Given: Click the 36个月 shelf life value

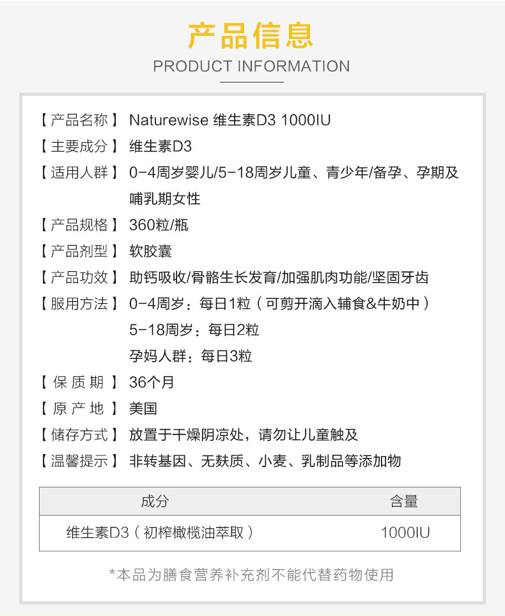Looking at the screenshot, I should [151, 383].
